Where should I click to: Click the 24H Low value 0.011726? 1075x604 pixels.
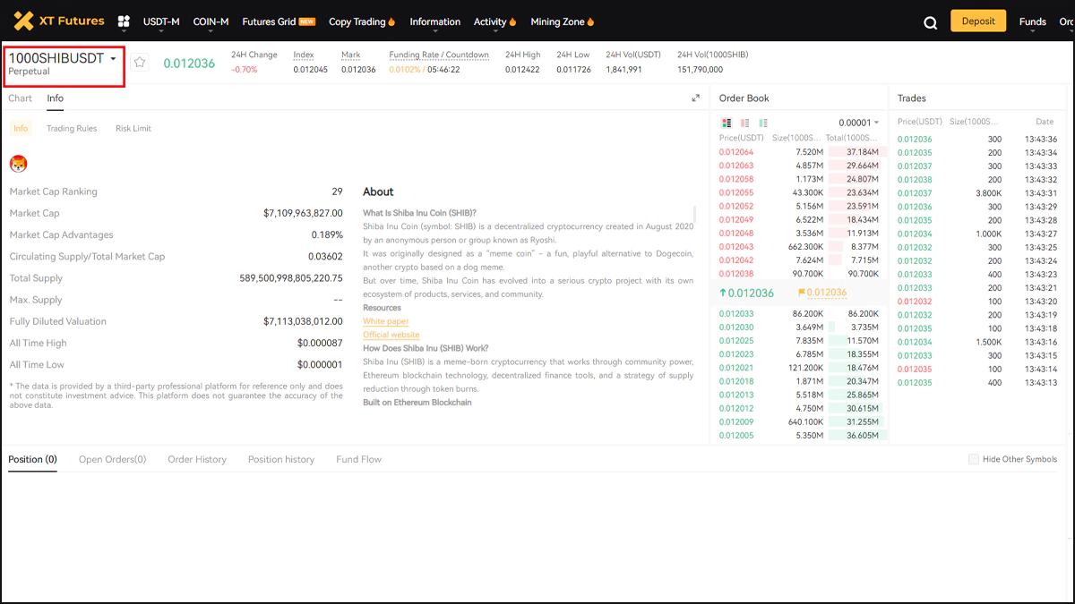coord(573,70)
